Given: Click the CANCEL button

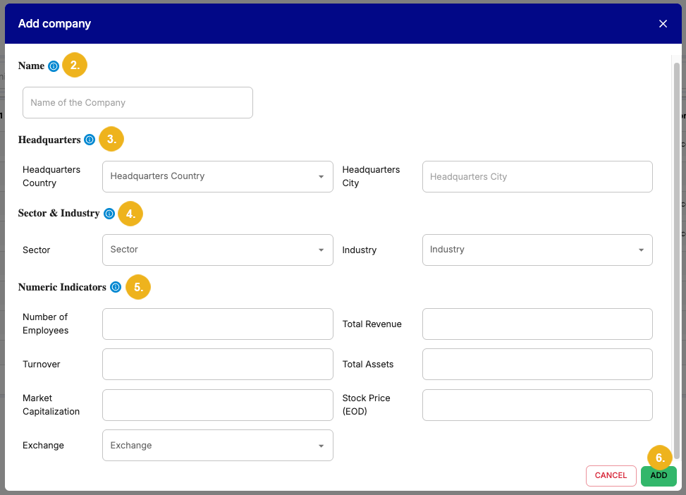Looking at the screenshot, I should pos(611,475).
